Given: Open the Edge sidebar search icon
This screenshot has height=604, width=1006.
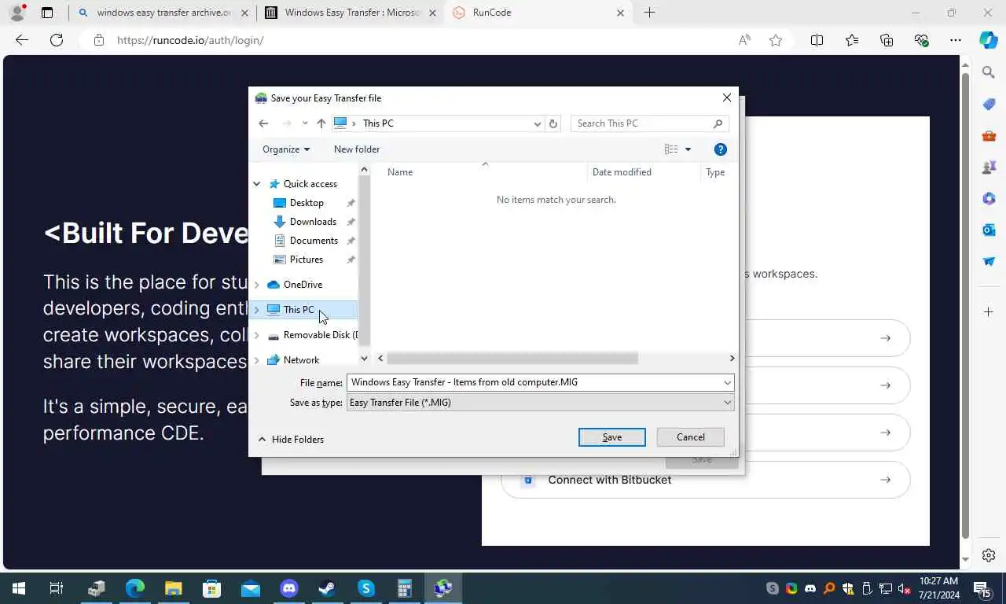Looking at the screenshot, I should tap(989, 72).
